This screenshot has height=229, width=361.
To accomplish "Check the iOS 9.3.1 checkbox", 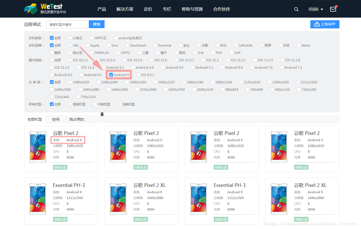I will (138, 75).
